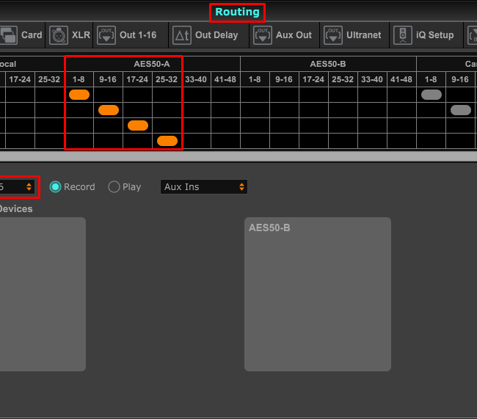Open the XLR routing tab
The width and height of the screenshot is (477, 419).
(70, 35)
